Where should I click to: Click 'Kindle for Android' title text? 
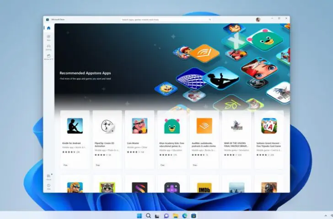tap(71, 143)
